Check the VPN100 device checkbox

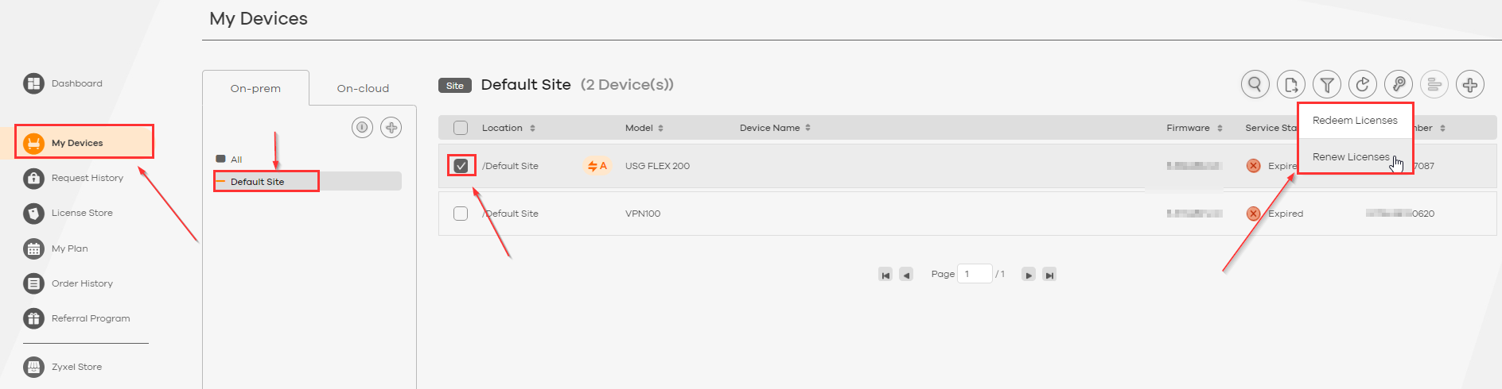click(461, 214)
